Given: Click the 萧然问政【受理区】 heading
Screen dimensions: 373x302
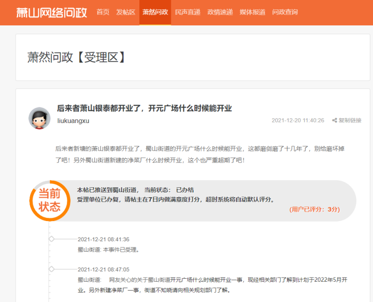Looking at the screenshot, I should [x=76, y=58].
